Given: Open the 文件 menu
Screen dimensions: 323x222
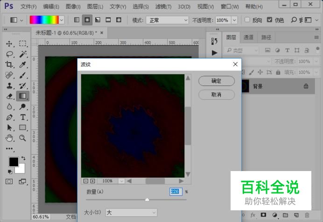Looking at the screenshot, I should pos(28,7).
